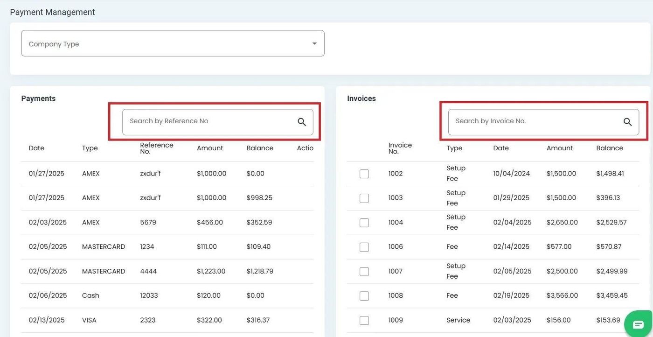
Task: Check the box for invoice 1002
Action: click(364, 174)
